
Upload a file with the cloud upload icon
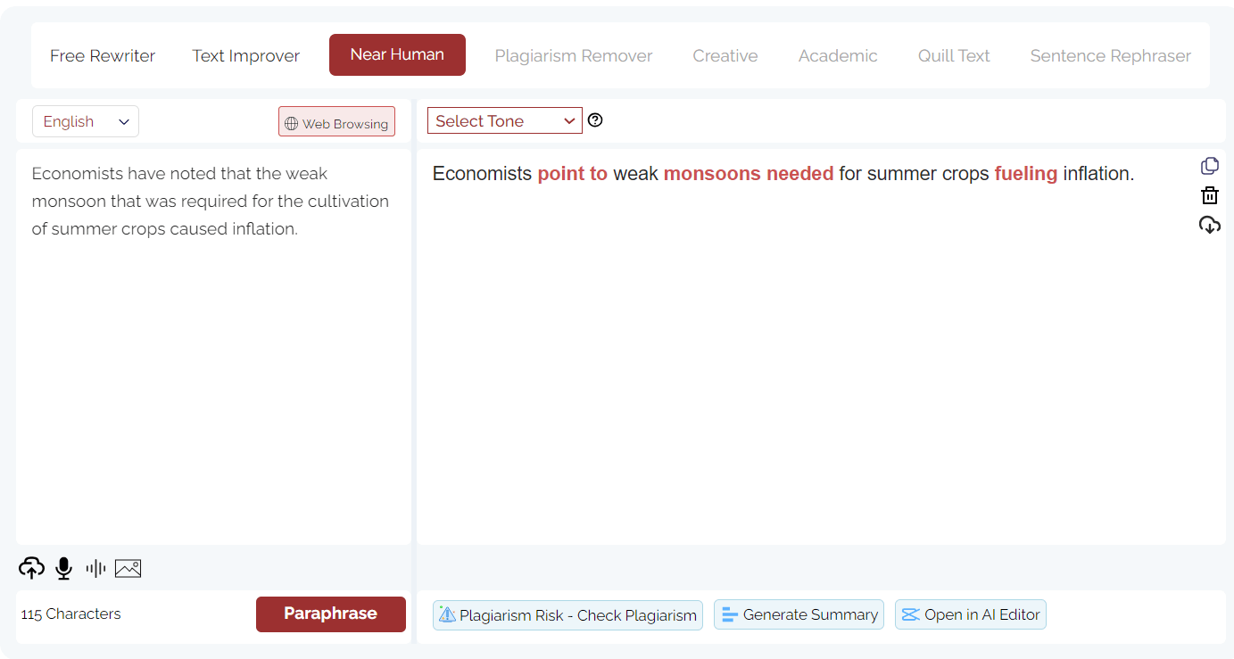point(31,568)
